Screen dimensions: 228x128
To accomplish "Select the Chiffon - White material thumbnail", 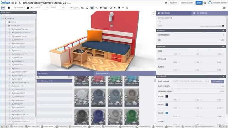I will (x=82, y=97).
